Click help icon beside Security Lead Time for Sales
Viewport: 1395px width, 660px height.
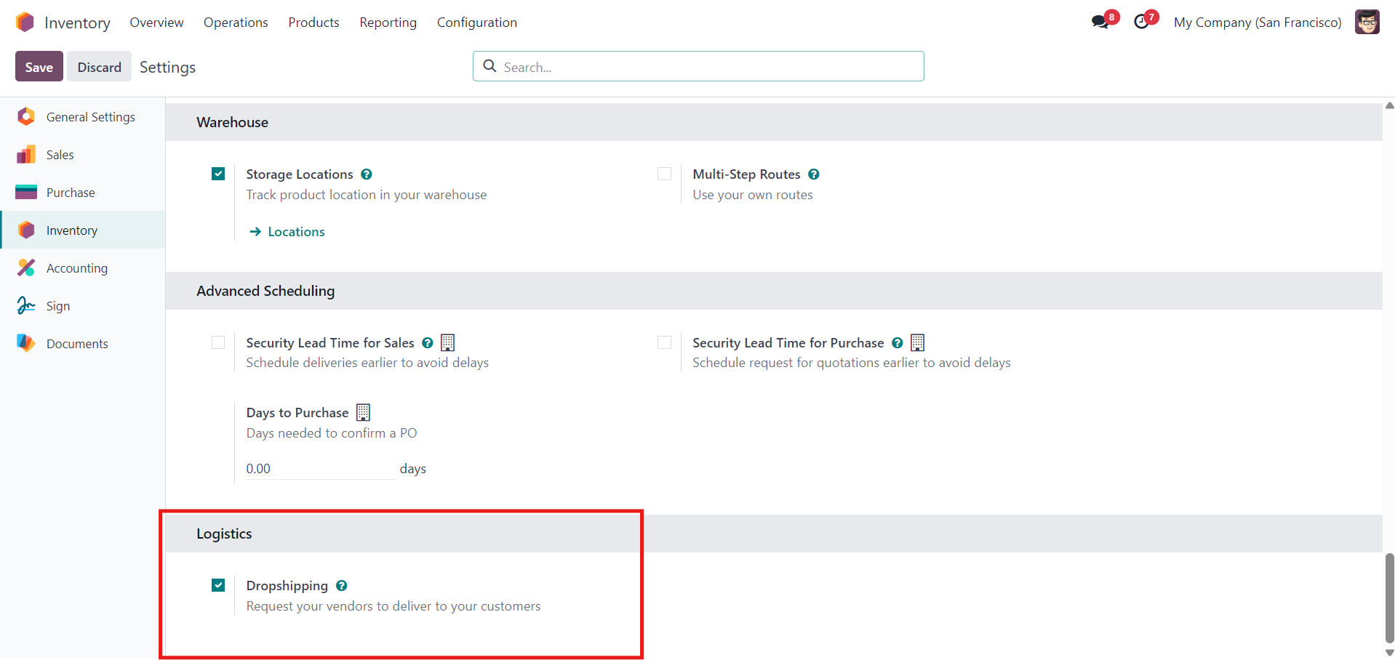[428, 343]
